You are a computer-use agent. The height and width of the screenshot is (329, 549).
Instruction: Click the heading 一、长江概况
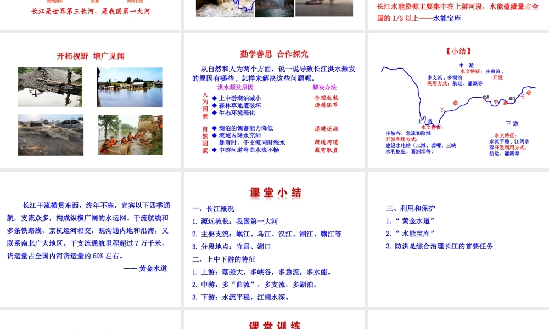click(213, 209)
